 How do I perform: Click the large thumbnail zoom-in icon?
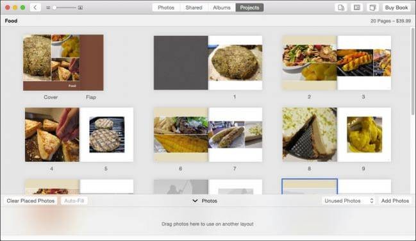tap(80, 8)
